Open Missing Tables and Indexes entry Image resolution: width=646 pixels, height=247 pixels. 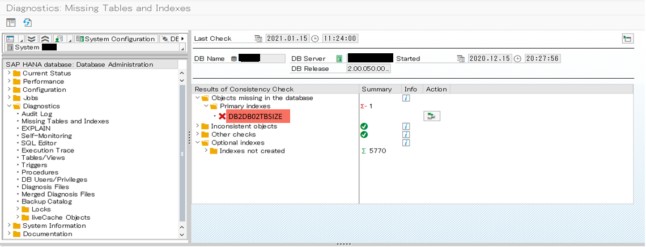coord(65,121)
